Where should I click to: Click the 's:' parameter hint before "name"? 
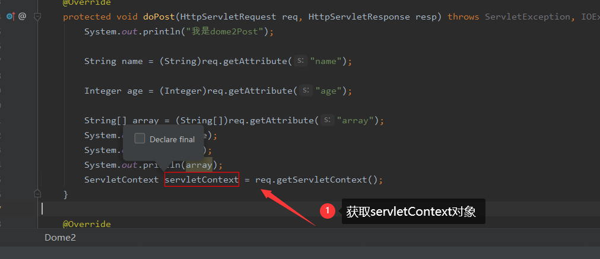(x=301, y=60)
